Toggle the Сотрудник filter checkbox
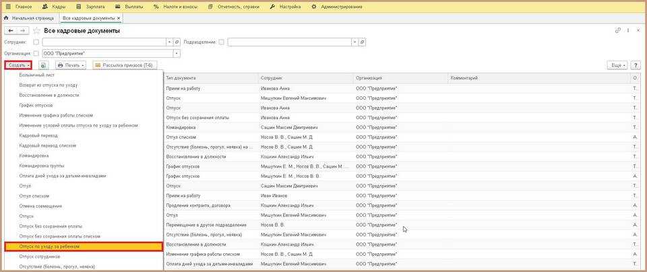The image size is (647, 272). (36, 42)
